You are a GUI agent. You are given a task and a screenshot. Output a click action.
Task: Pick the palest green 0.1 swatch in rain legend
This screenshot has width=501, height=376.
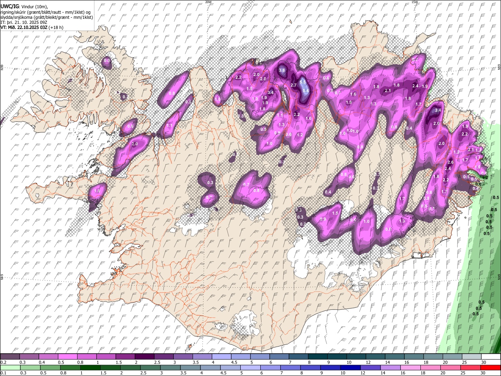point(10,368)
